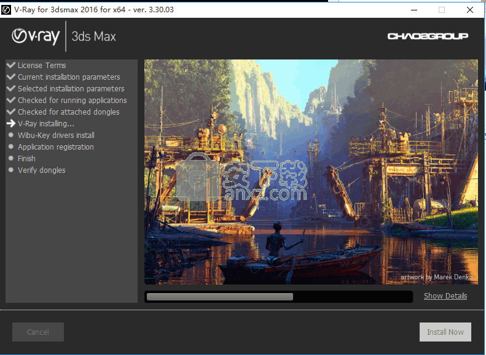
Task: Select Selected installation parameters step
Action: pos(71,89)
